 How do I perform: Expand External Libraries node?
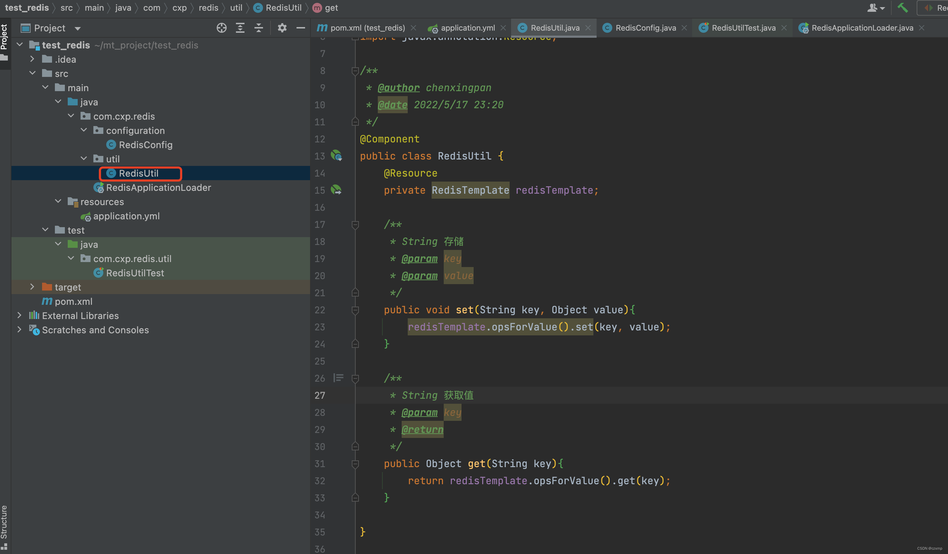(19, 315)
